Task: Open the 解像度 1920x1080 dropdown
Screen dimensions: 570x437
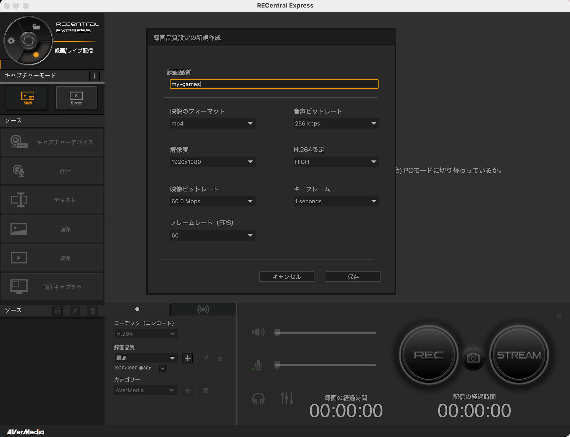Action: [x=213, y=162]
